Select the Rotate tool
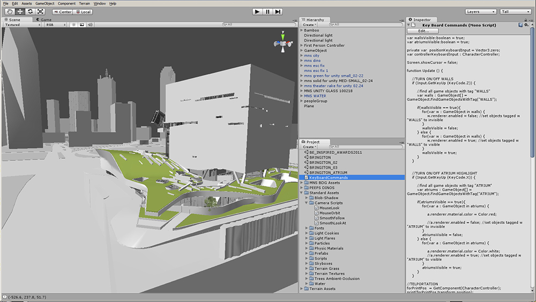Screen dimensions: 536x302 30,11
